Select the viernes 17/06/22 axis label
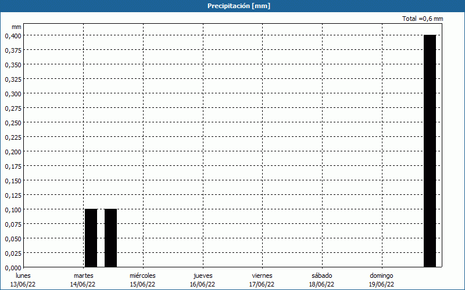The image size is (465, 290). click(x=262, y=280)
